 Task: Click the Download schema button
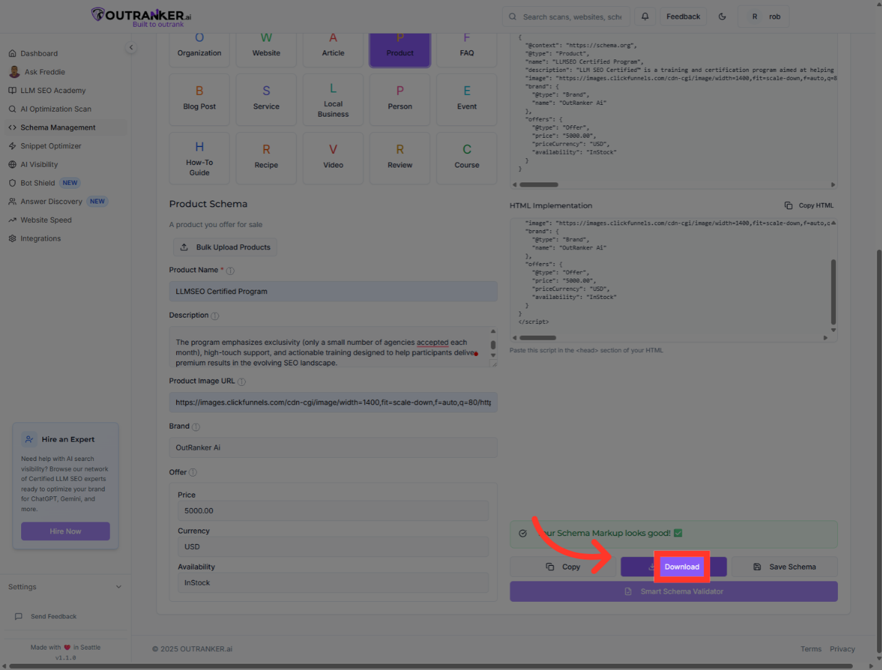click(674, 567)
